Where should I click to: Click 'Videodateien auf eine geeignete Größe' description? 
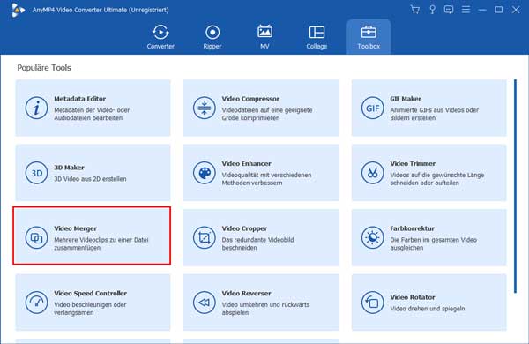(267, 114)
